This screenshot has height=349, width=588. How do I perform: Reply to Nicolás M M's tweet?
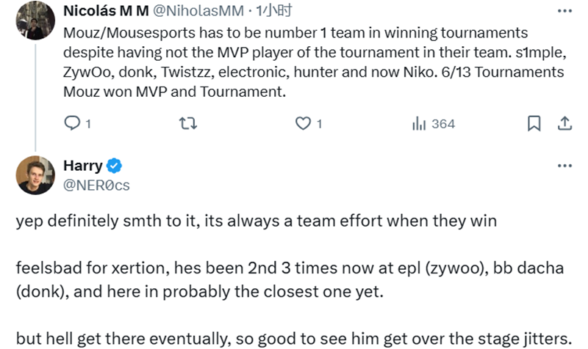(x=72, y=124)
